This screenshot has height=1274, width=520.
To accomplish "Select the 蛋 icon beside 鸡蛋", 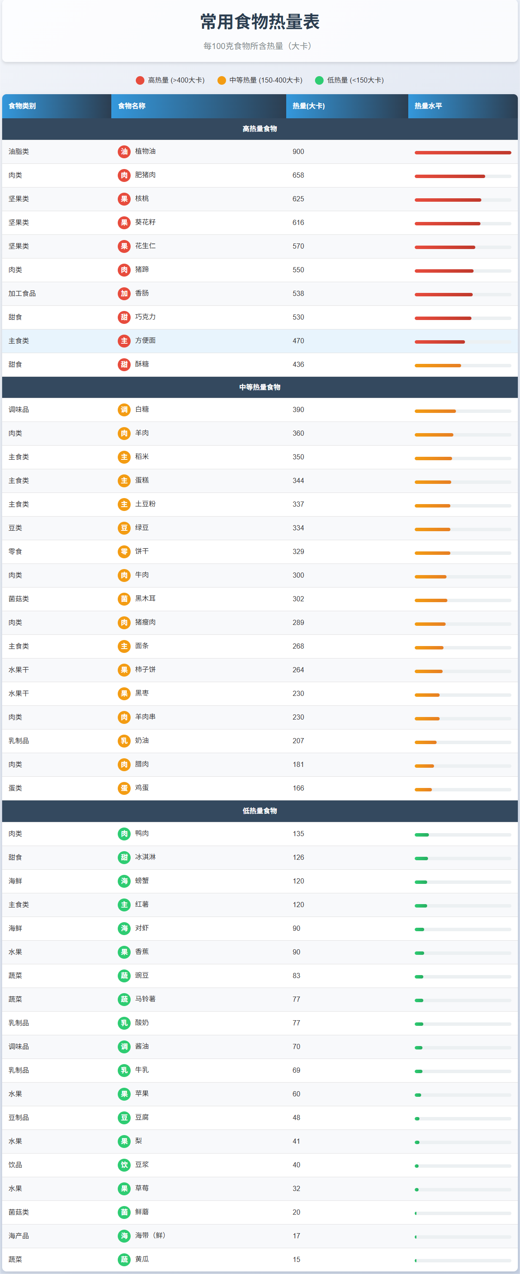I will 124,788.
